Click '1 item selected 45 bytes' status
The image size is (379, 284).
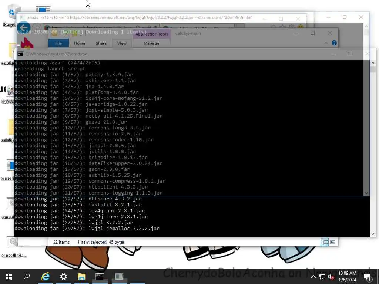click(101, 242)
